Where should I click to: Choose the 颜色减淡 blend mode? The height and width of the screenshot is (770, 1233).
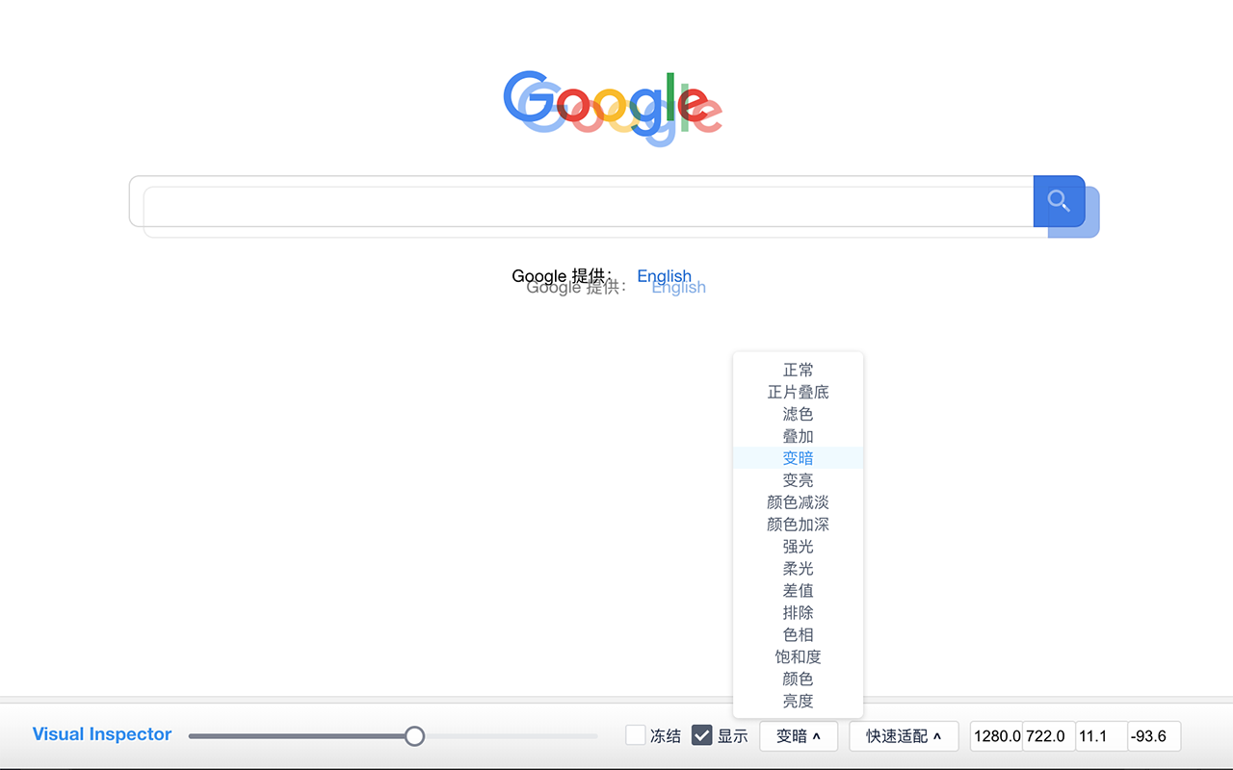click(x=798, y=501)
